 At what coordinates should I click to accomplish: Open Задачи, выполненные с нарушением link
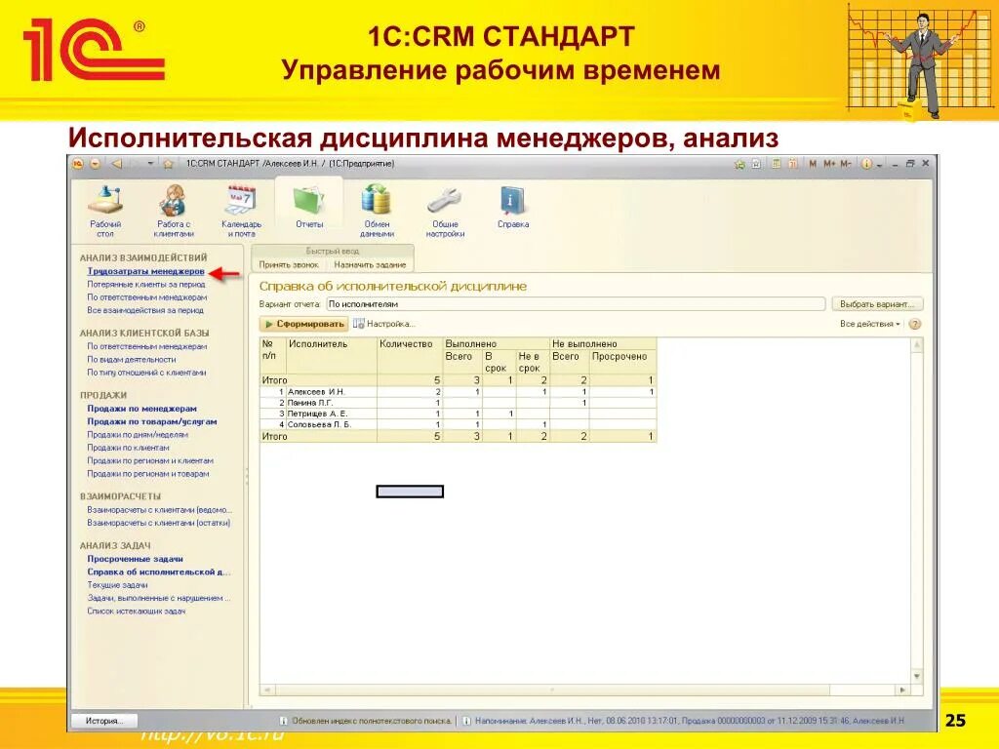tap(159, 598)
